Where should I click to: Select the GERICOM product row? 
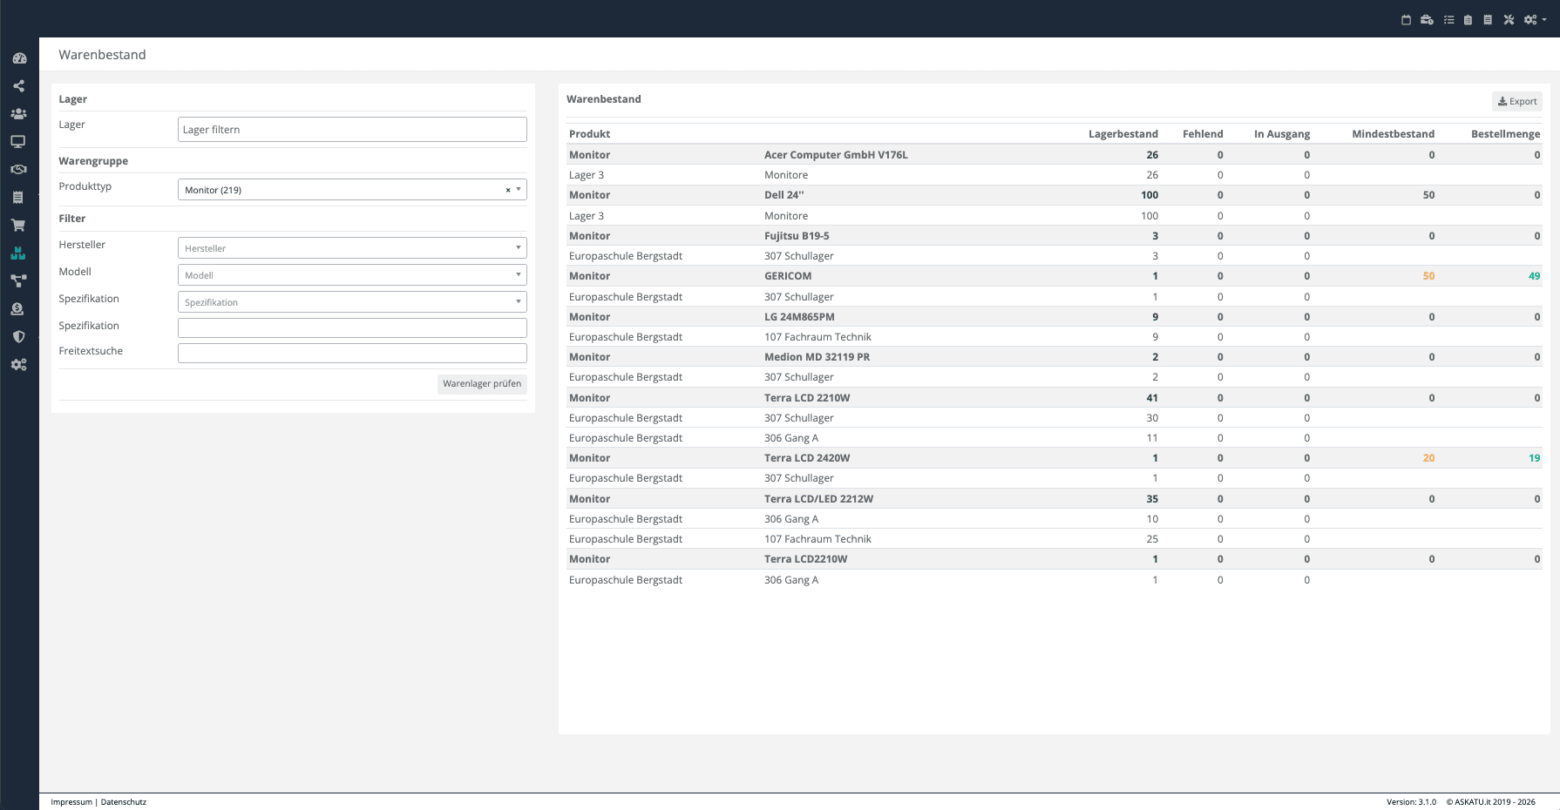click(1055, 276)
